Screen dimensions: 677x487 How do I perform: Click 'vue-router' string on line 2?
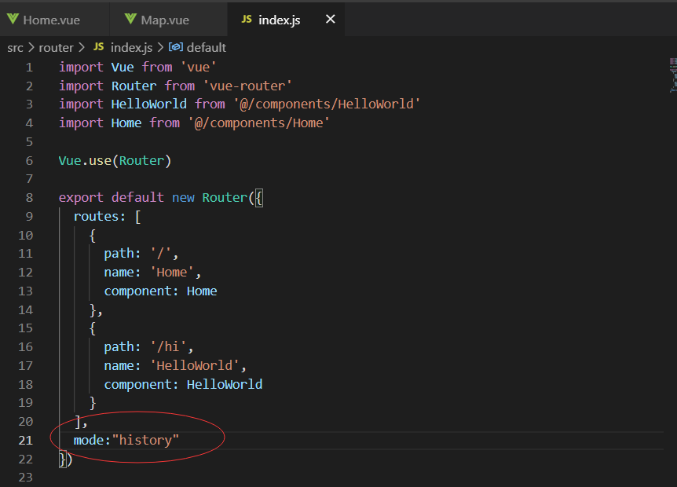pyautogui.click(x=247, y=86)
